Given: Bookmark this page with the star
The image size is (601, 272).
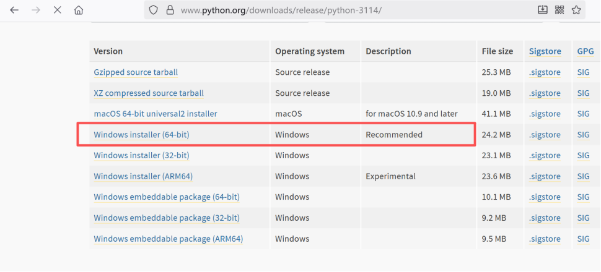Looking at the screenshot, I should pyautogui.click(x=576, y=9).
